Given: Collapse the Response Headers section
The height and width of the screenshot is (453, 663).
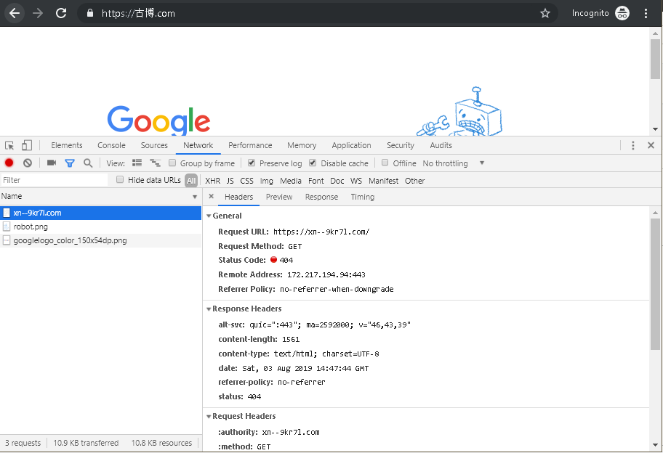Looking at the screenshot, I should click(209, 309).
